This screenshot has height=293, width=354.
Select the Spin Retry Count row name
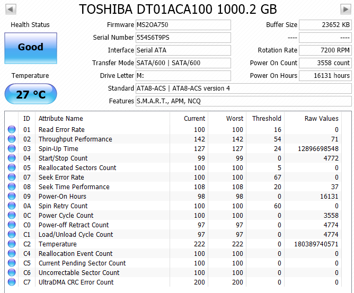pos(63,206)
